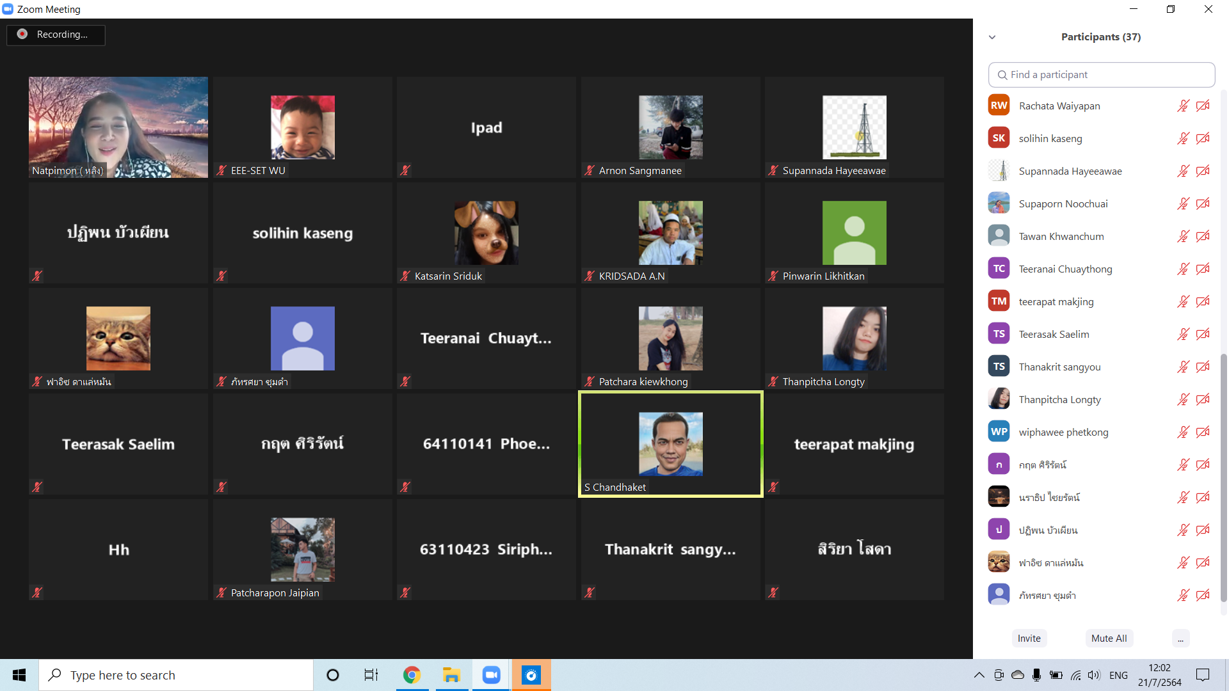
Task: Toggle microphone for Teeranai Chuaythong in list
Action: coord(1183,269)
